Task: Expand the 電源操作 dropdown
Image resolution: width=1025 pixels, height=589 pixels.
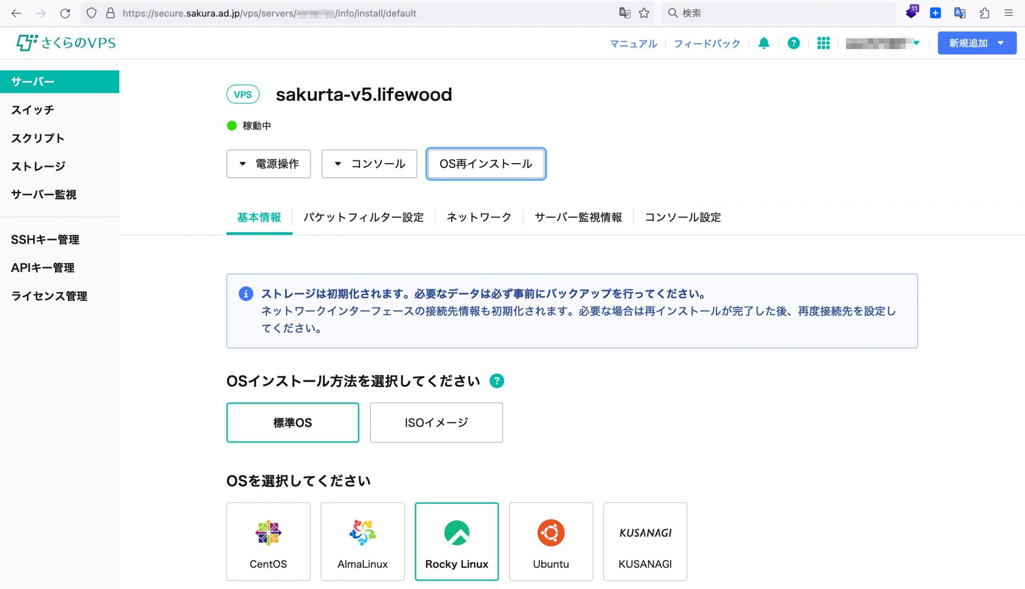Action: point(269,164)
